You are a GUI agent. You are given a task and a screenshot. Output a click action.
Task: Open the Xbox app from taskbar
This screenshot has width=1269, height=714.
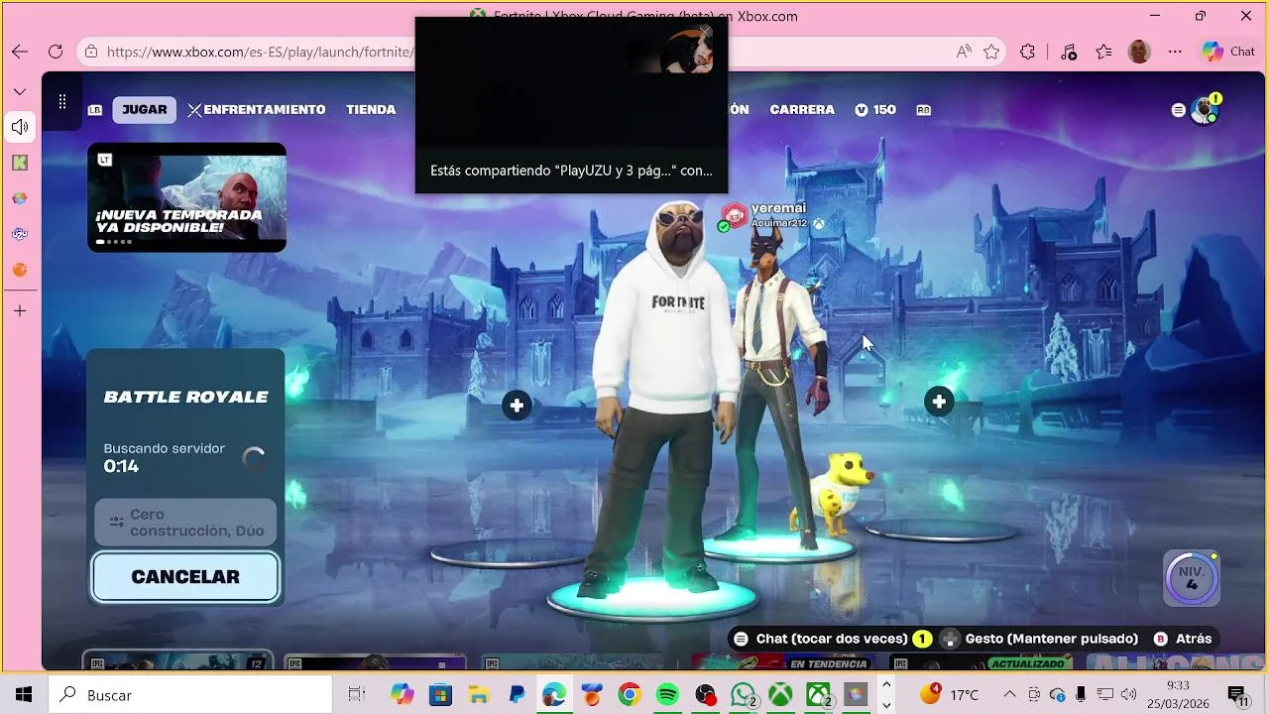(x=781, y=695)
